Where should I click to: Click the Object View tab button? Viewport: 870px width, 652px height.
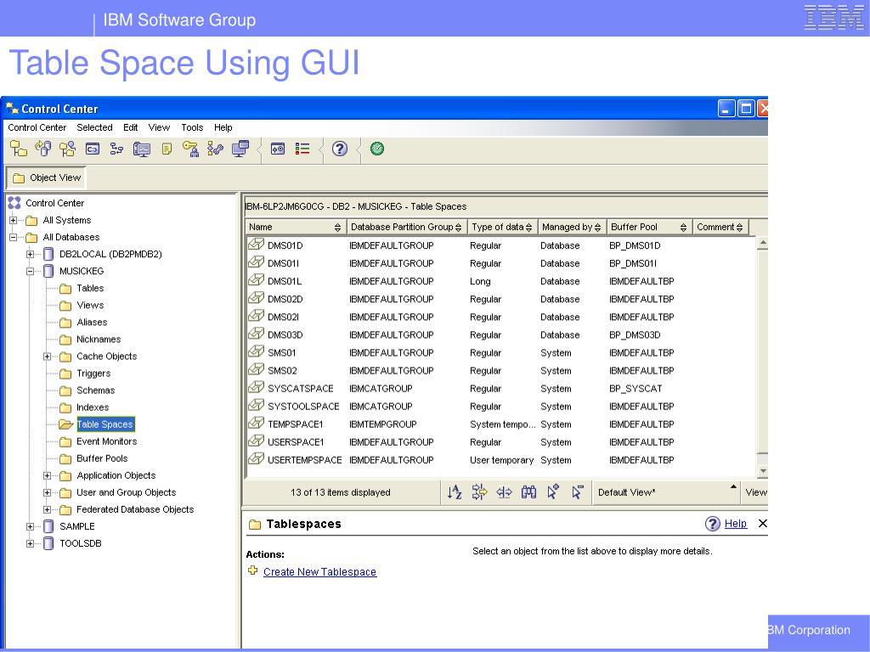(x=47, y=178)
